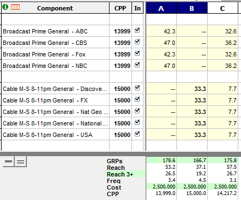The height and width of the screenshot is (200, 241).
Task: Click ABC value 42.3 in column A
Action: click(161, 31)
